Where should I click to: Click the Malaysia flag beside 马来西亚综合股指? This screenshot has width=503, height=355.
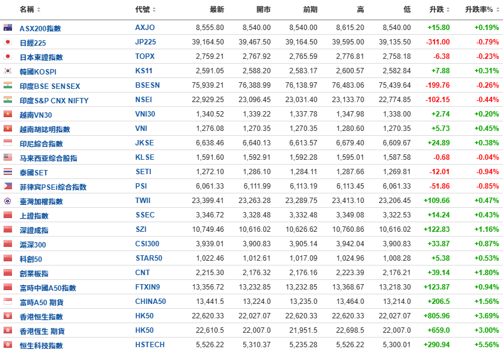coord(8,157)
